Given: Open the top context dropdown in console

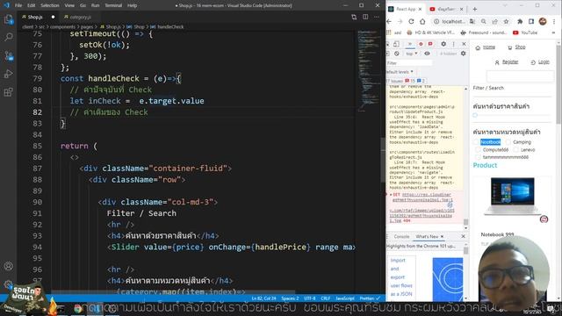Looking at the screenshot, I should tap(412, 54).
